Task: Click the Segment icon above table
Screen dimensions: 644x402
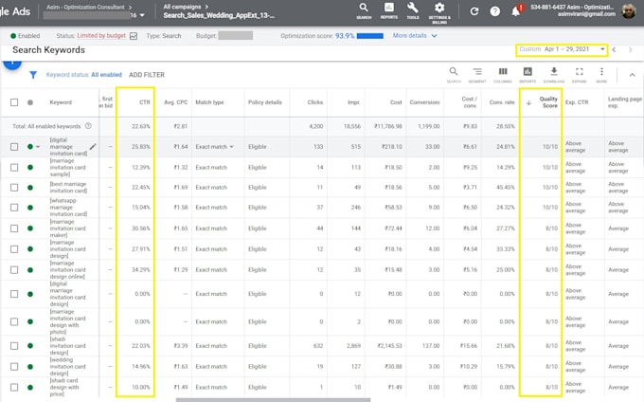Action: point(477,74)
